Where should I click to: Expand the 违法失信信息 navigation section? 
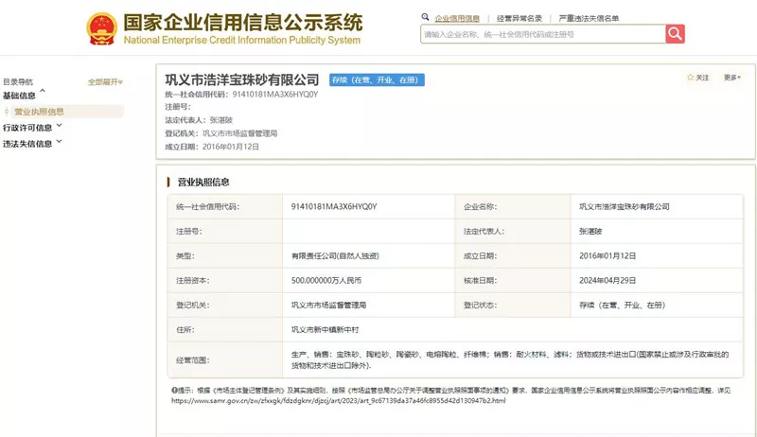(x=32, y=143)
